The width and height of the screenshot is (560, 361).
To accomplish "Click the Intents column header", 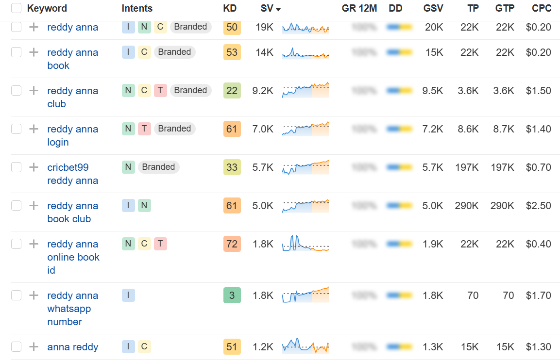I will pyautogui.click(x=137, y=8).
